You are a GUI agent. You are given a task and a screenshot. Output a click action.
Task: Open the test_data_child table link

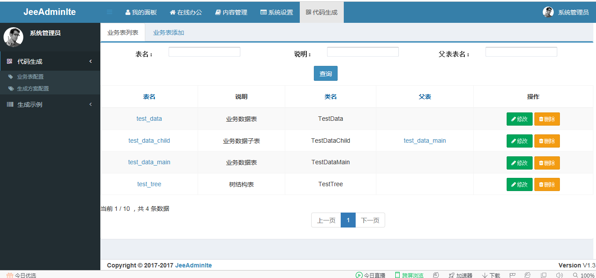tap(149, 141)
